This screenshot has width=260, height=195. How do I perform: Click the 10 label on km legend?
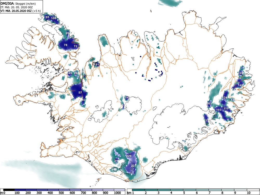coord(248,193)
